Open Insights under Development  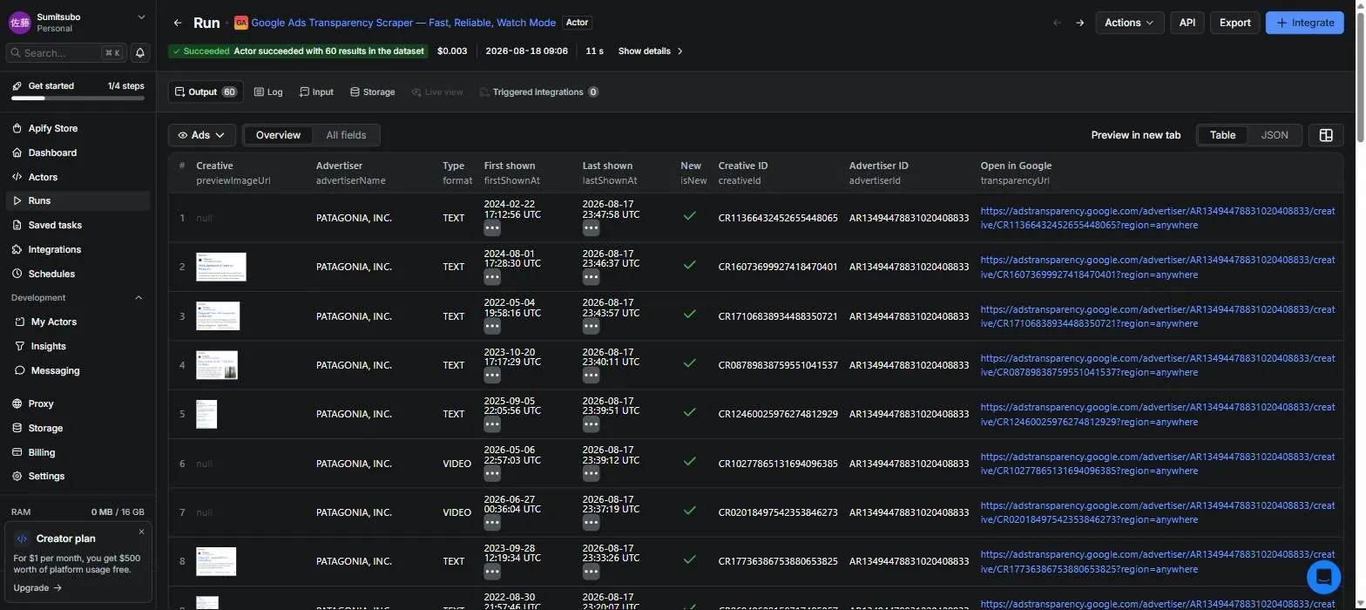tap(48, 346)
